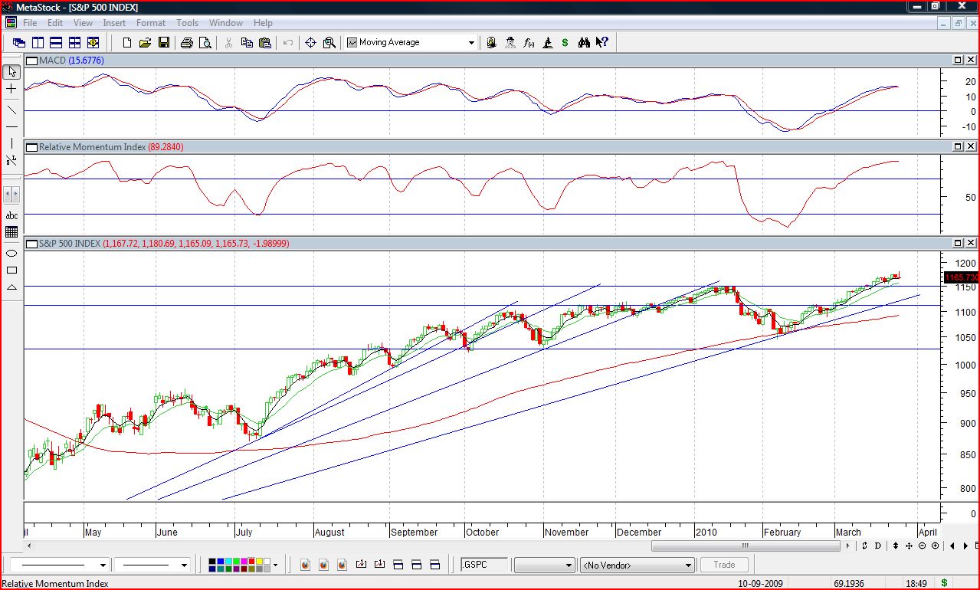Image resolution: width=980 pixels, height=590 pixels.
Task: Click the chart scrollbar left arrow
Action: pyautogui.click(x=31, y=546)
